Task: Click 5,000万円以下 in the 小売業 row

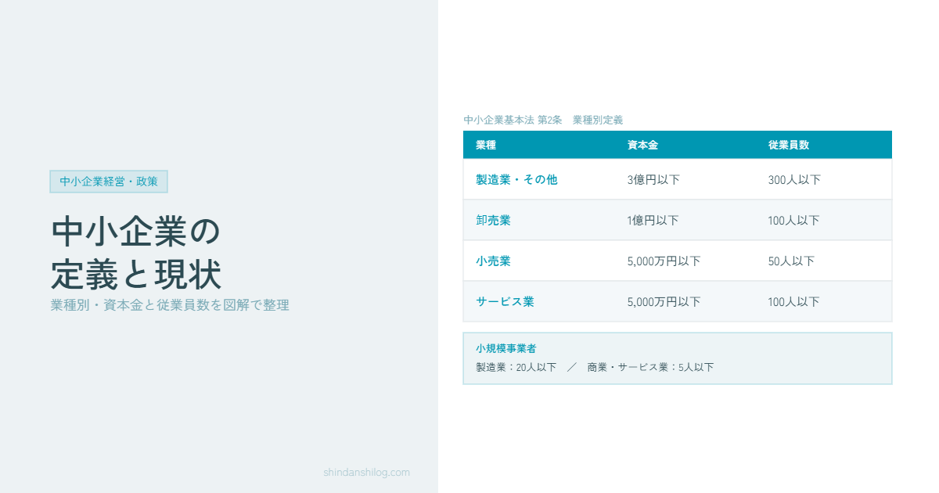Action: [x=664, y=261]
